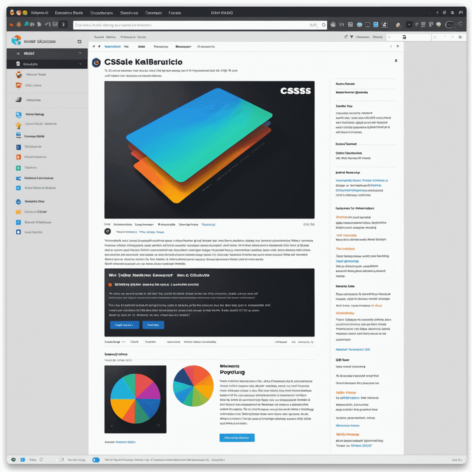Follow the first blue link in right sidebar
This screenshot has height=472, width=472.
click(x=362, y=180)
